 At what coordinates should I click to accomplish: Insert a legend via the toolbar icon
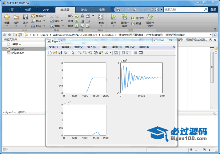[128, 53]
